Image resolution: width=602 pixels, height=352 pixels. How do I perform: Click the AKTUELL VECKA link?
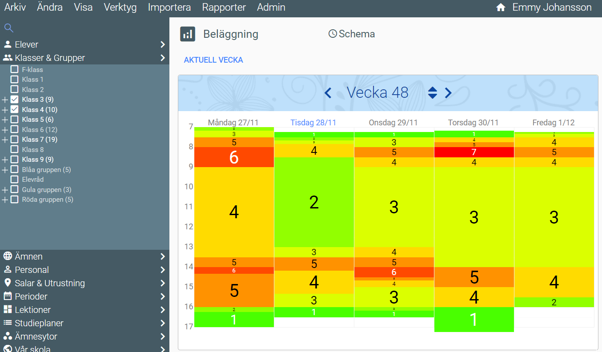[x=213, y=60]
